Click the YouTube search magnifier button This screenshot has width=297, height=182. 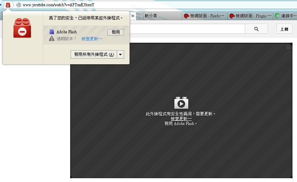point(256,29)
